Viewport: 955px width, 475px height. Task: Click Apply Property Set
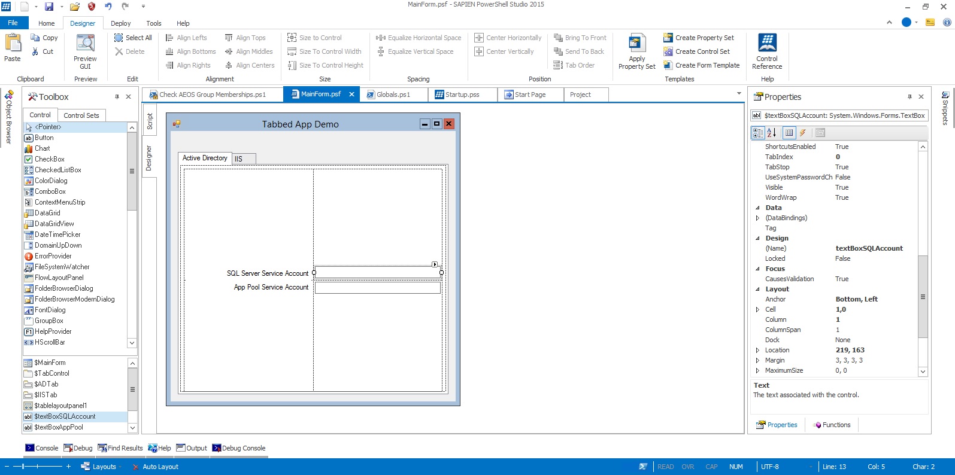pyautogui.click(x=636, y=51)
